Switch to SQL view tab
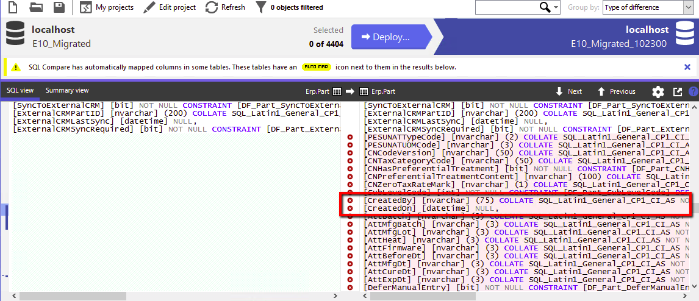This screenshot has width=699, height=301. pos(20,90)
